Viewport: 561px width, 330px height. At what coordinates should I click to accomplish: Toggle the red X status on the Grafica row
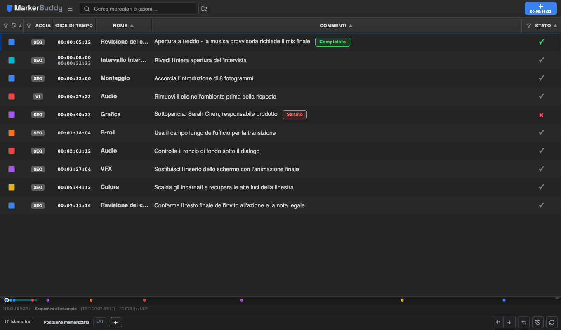pos(541,115)
